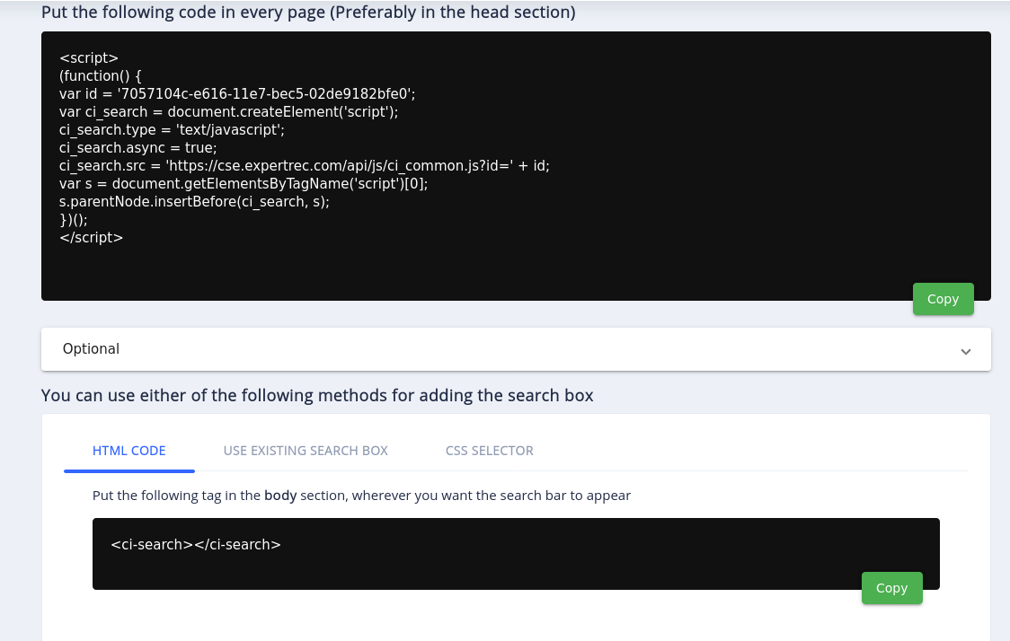Copy the ci-search tag code

pyautogui.click(x=891, y=588)
